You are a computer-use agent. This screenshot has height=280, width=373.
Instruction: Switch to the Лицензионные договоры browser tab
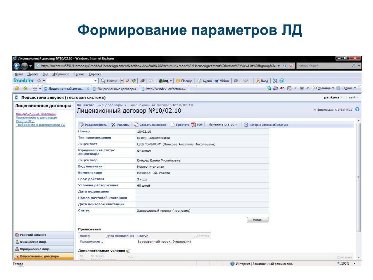(115, 89)
